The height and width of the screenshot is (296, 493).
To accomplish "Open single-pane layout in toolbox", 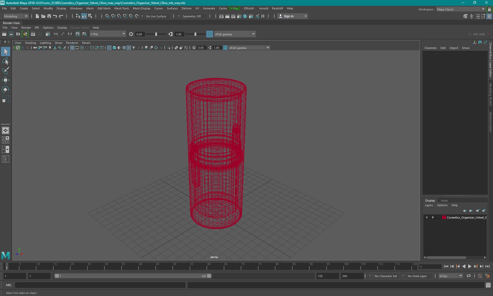I will click(5, 130).
